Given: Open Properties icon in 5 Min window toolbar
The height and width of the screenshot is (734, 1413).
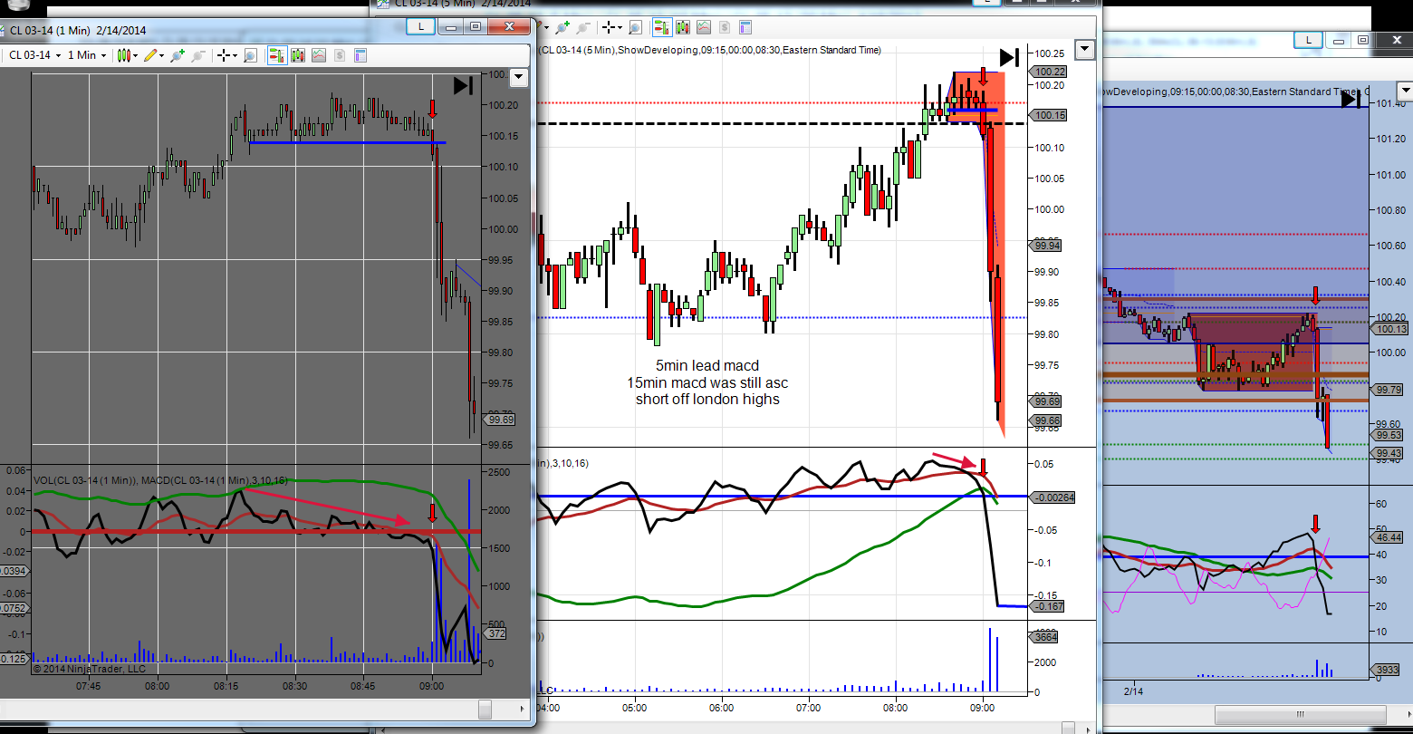Looking at the screenshot, I should [746, 28].
